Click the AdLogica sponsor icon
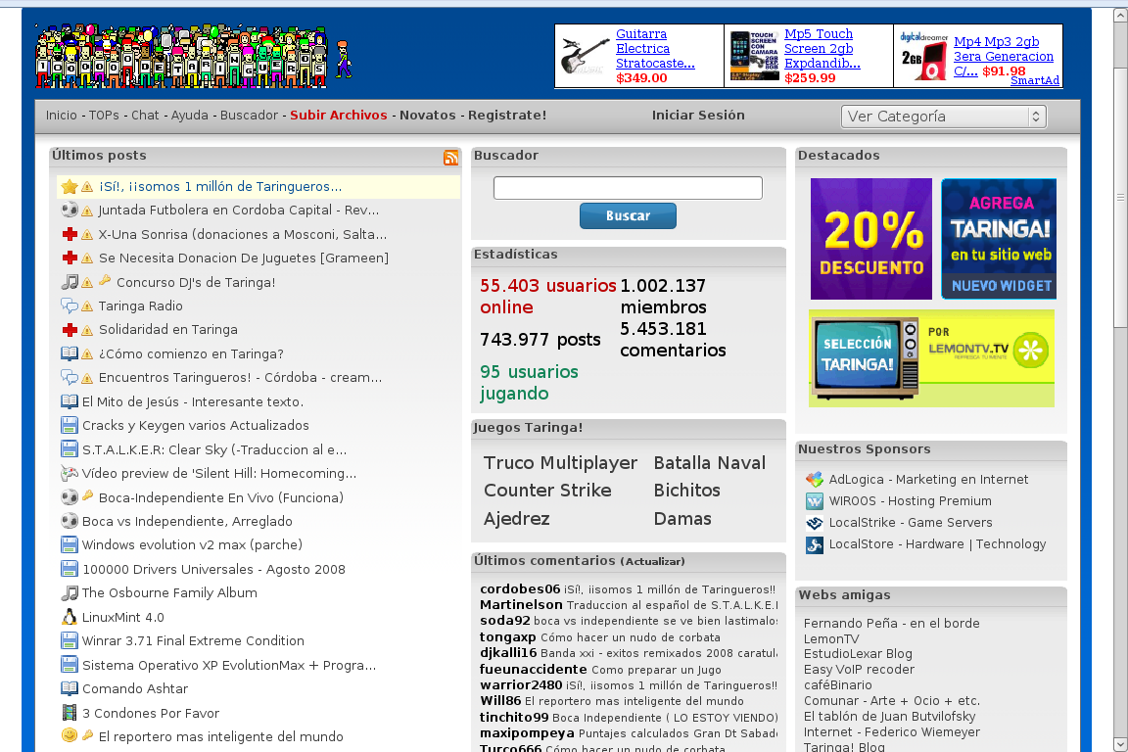This screenshot has width=1128, height=752. click(815, 479)
